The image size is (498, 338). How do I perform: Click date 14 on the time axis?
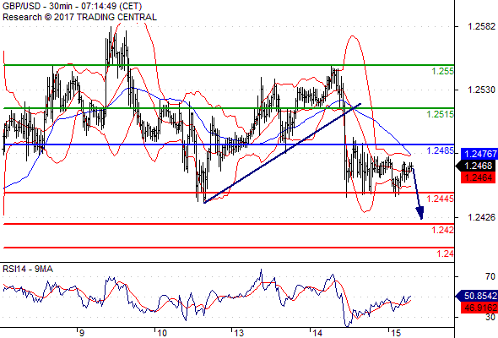[317, 333]
